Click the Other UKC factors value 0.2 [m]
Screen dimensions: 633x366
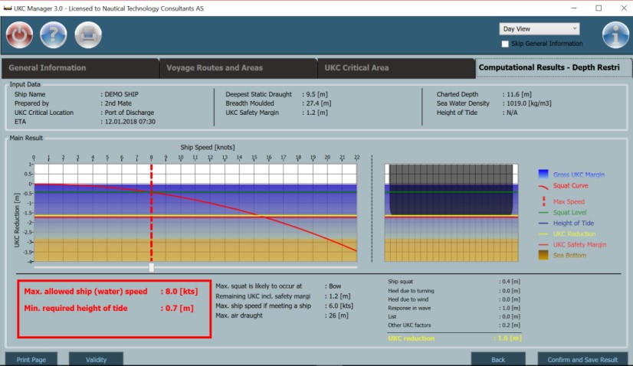[x=510, y=325]
